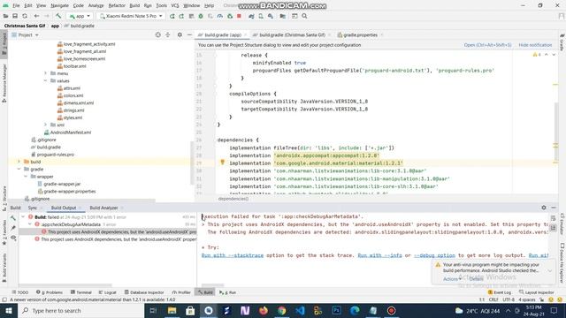
Task: Open Build panel gear settings
Action: click(544, 208)
